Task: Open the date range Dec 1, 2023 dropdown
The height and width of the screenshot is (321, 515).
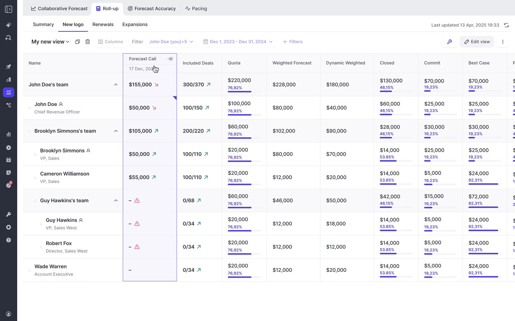Action: pos(238,42)
